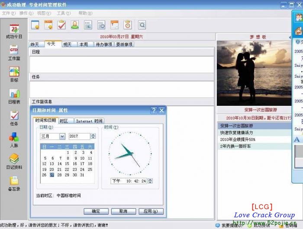This screenshot has width=303, height=229.
Task: Switch to the 时区 tab in dialog
Action: (66, 121)
